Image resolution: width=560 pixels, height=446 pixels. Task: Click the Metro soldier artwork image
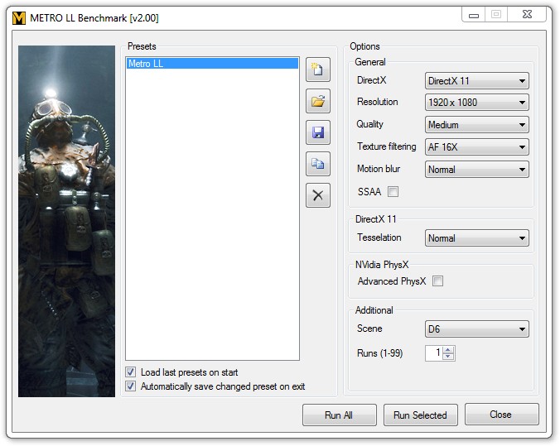[67, 221]
